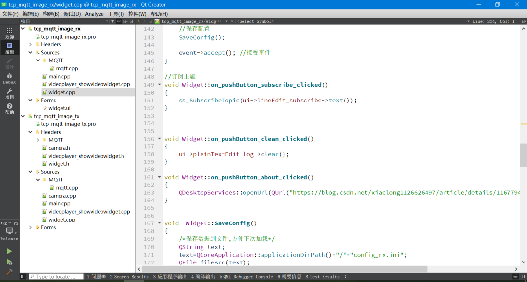Fold the on_pushButton_subscribe_clicked function
Image resolution: width=527 pixels, height=282 pixels.
160,85
